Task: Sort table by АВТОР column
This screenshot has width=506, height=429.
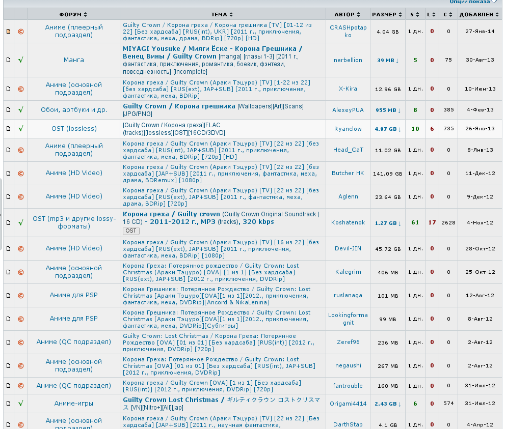Action: coord(348,15)
